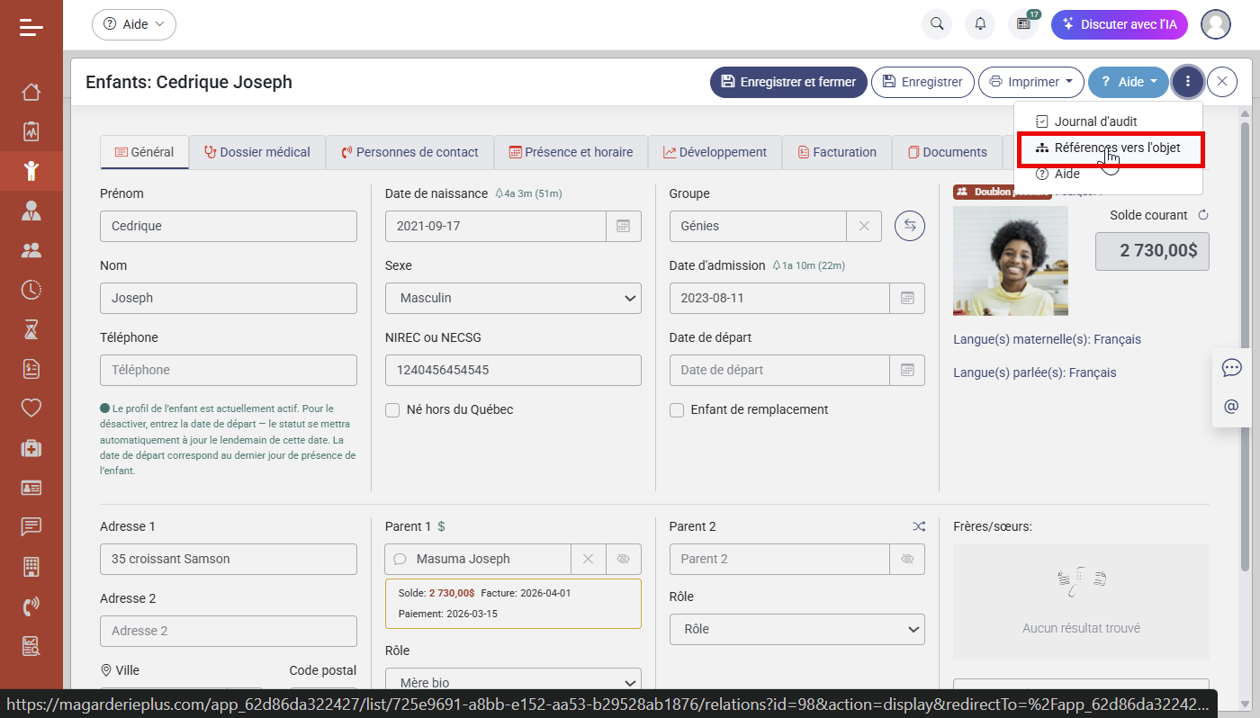
Task: Open the hamburger menu in the sidebar
Action: (31, 27)
